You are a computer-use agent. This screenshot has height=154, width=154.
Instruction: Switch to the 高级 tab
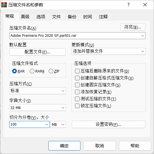[x=25, y=17]
